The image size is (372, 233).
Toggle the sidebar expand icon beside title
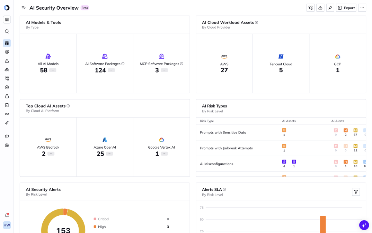pyautogui.click(x=24, y=8)
